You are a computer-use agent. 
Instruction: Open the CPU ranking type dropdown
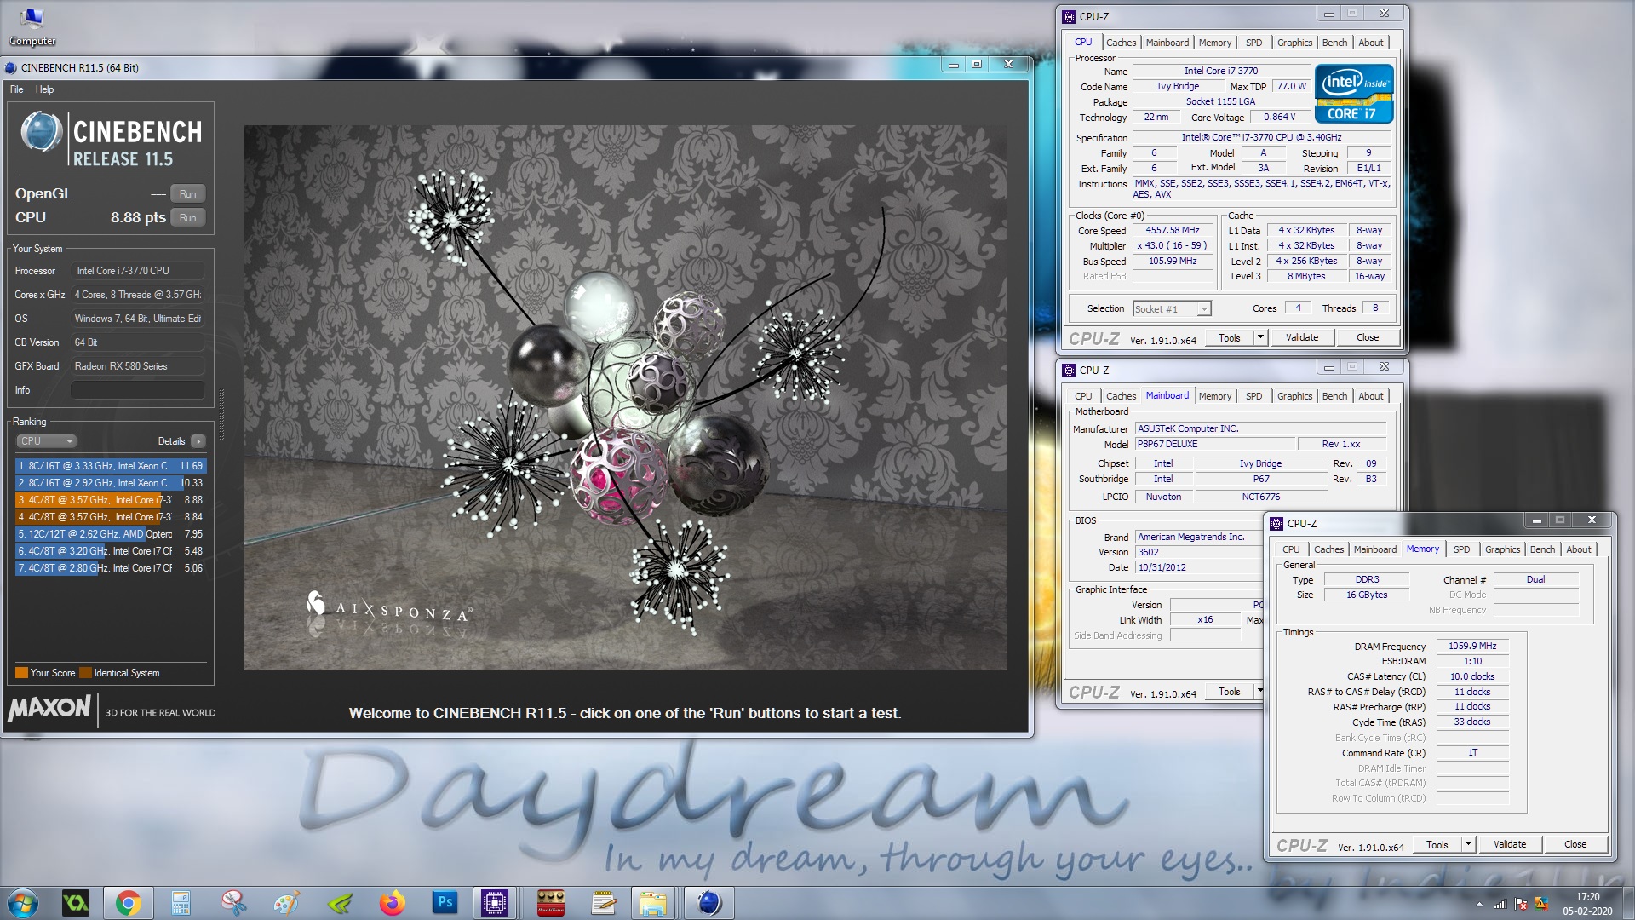47,441
